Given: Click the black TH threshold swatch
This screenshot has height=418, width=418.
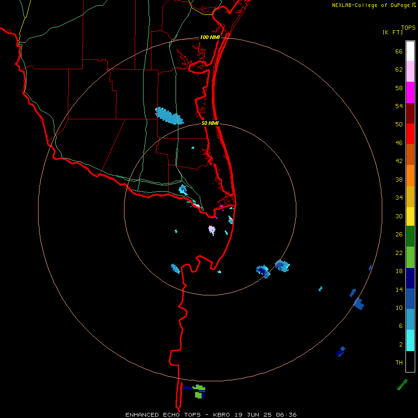Looking at the screenshot, I should tap(410, 361).
